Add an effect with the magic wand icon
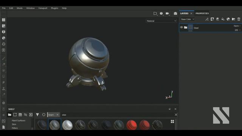Image resolution: width=242 pixels, height=136 pixels. coord(207,19)
